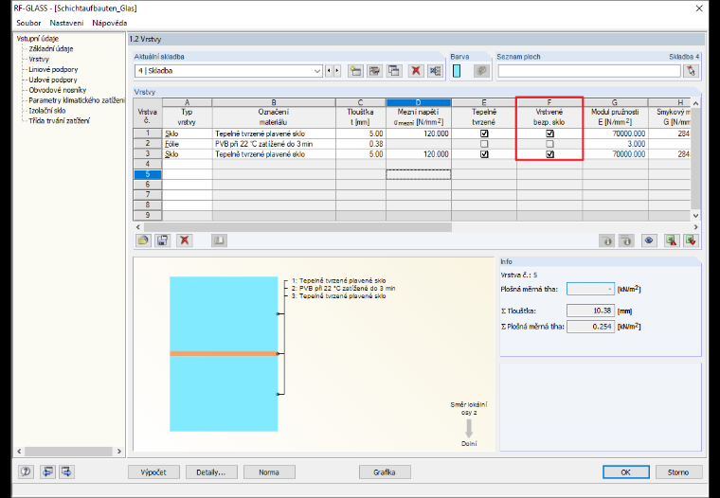
Task: Click the second composition toolbar icon
Action: point(375,71)
